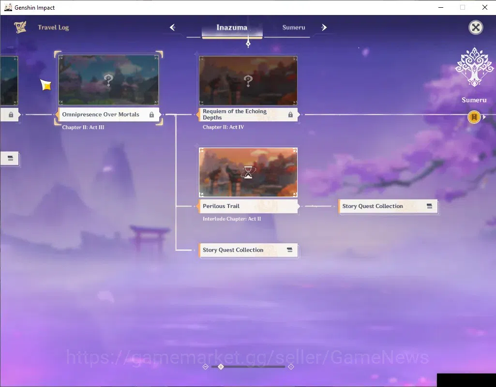496x387 pixels.
Task: Close the Travel Log with X button
Action: pyautogui.click(x=476, y=28)
